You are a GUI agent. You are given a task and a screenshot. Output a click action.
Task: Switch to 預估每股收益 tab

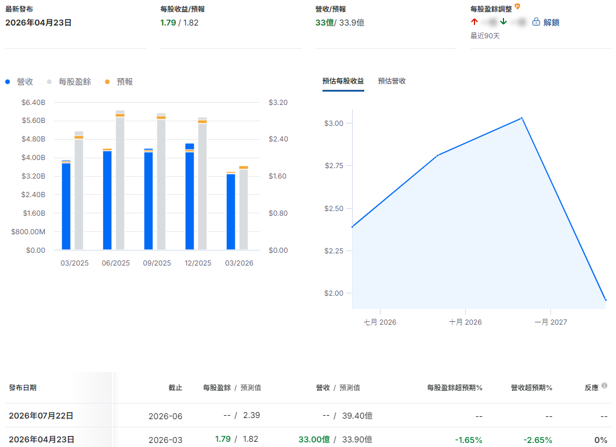click(343, 81)
